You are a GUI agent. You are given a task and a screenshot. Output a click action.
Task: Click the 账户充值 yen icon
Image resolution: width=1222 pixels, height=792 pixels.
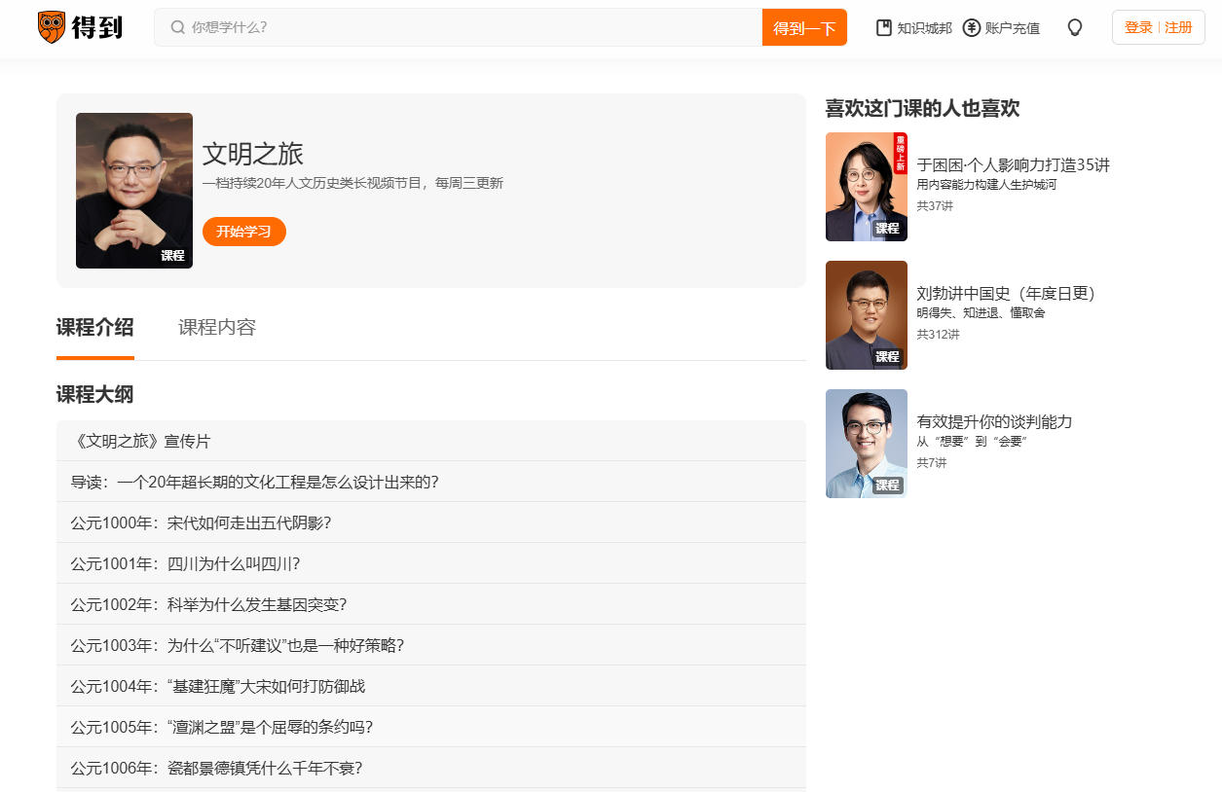click(x=971, y=28)
